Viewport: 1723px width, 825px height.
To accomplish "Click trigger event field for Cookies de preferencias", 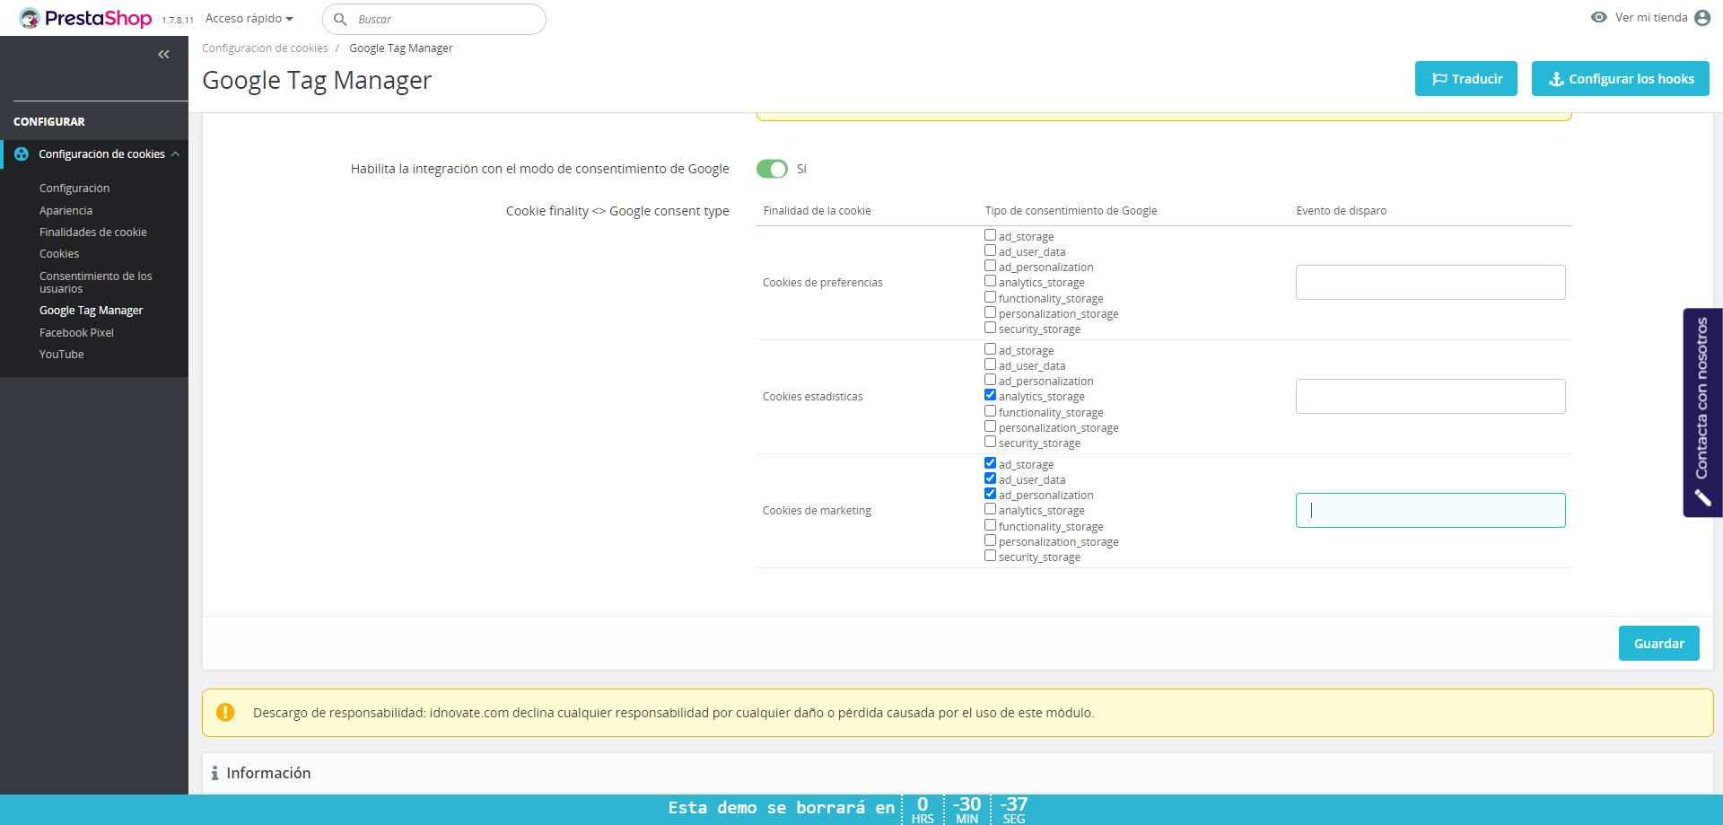I will (1430, 283).
